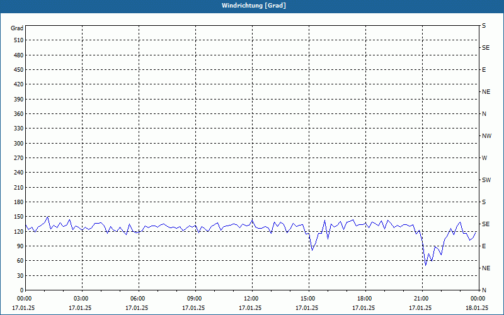
Task: Click the 480 value on the y-axis
Action: (19, 55)
